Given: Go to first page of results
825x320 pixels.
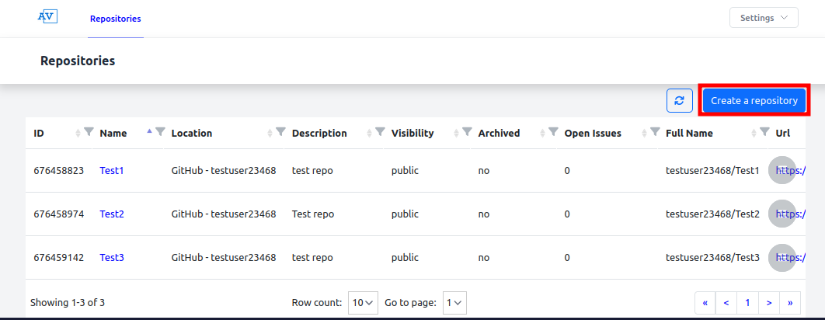Looking at the screenshot, I should click(x=705, y=303).
